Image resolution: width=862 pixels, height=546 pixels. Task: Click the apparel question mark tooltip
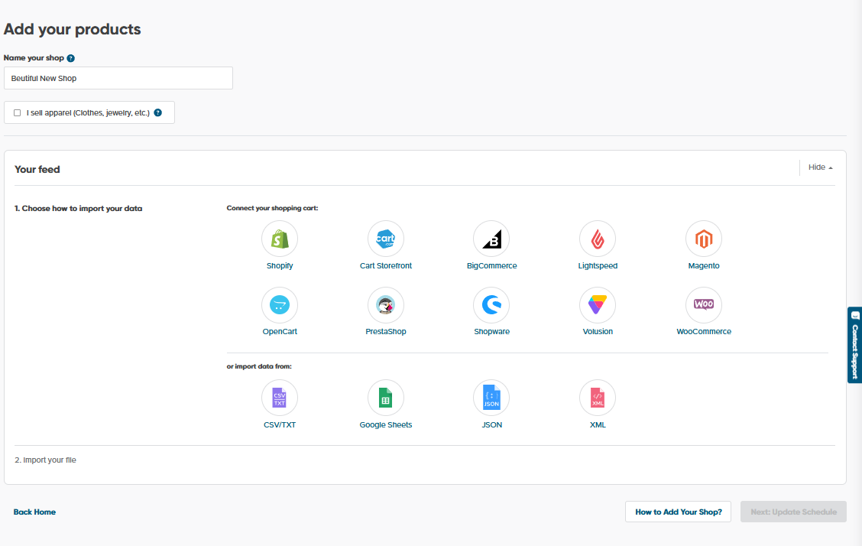click(x=157, y=112)
